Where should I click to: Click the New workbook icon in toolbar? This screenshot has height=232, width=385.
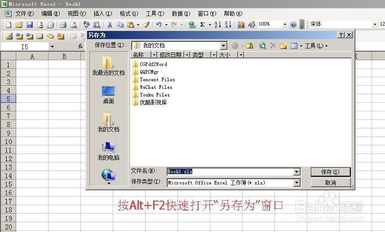click(9, 24)
